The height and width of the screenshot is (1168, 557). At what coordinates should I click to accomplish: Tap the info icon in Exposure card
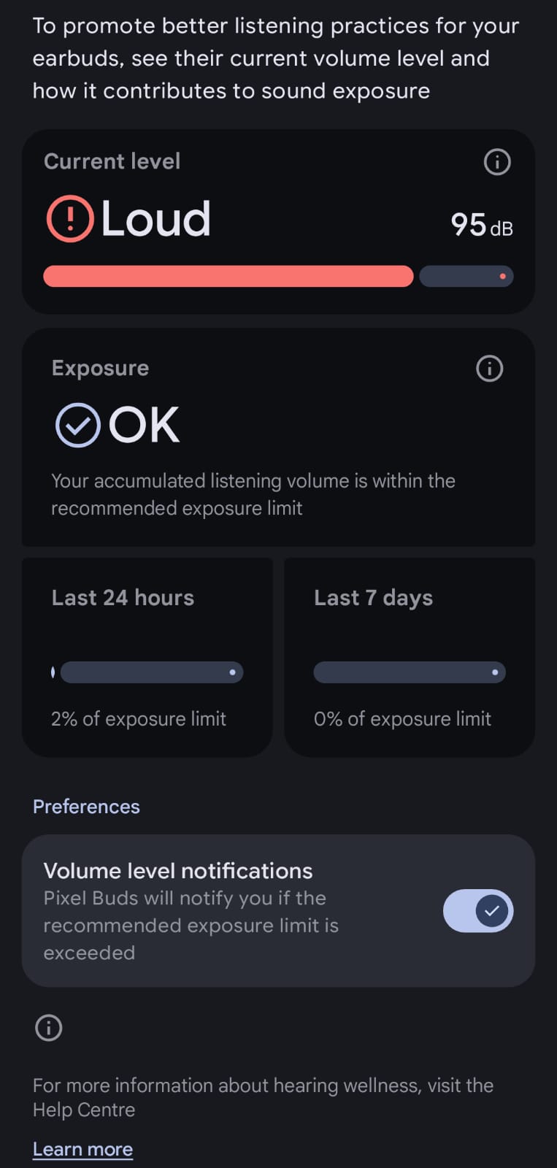point(489,369)
